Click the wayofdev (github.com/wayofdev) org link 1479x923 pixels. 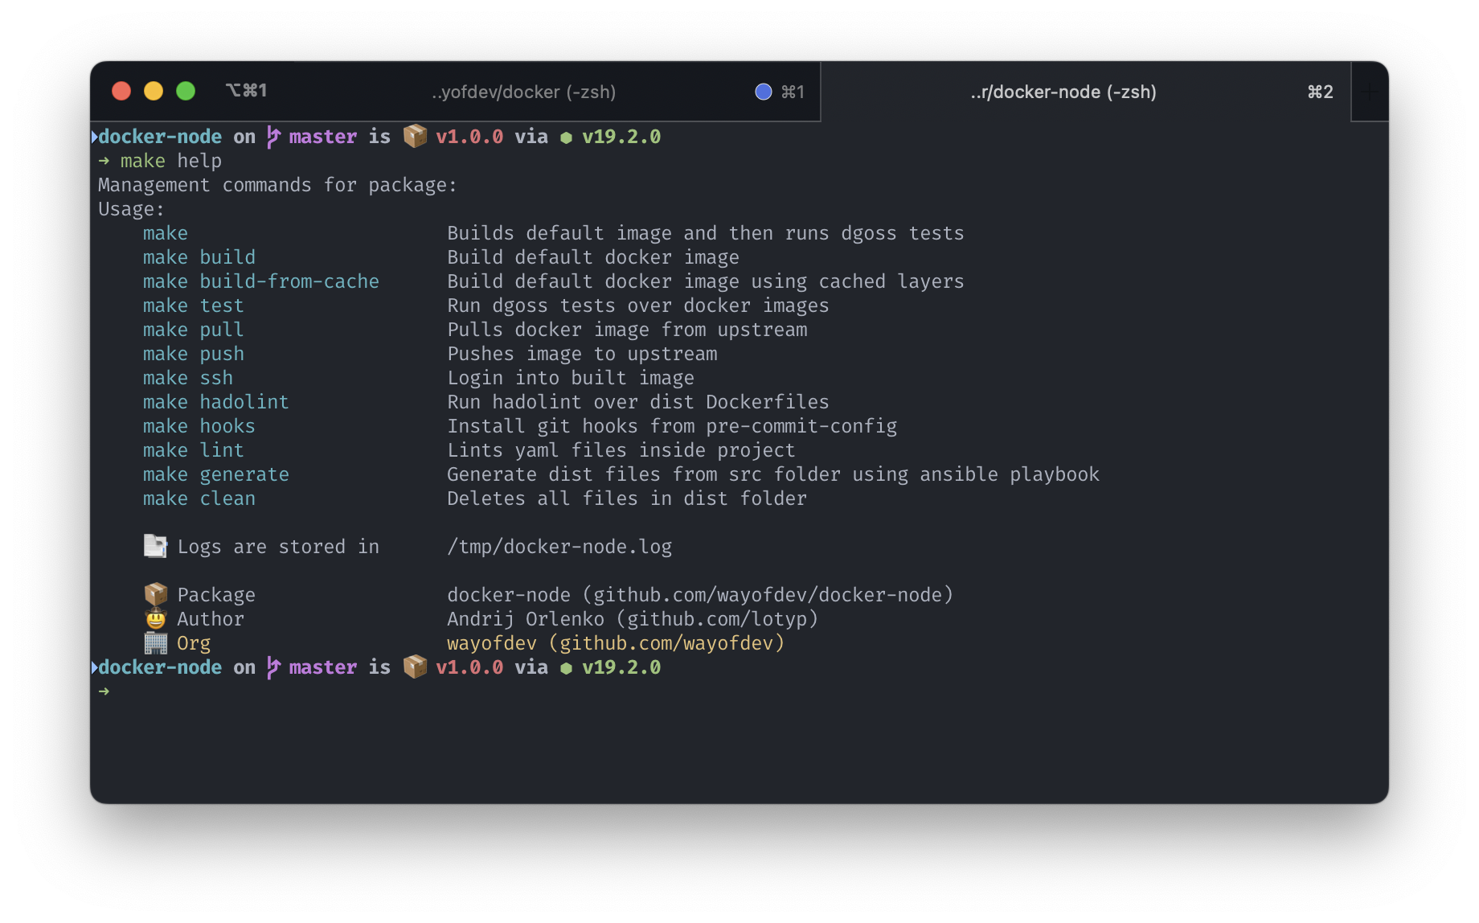[x=616, y=643]
